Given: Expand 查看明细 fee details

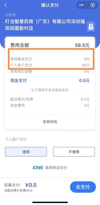Looking at the screenshot, I should [x=50, y=122].
